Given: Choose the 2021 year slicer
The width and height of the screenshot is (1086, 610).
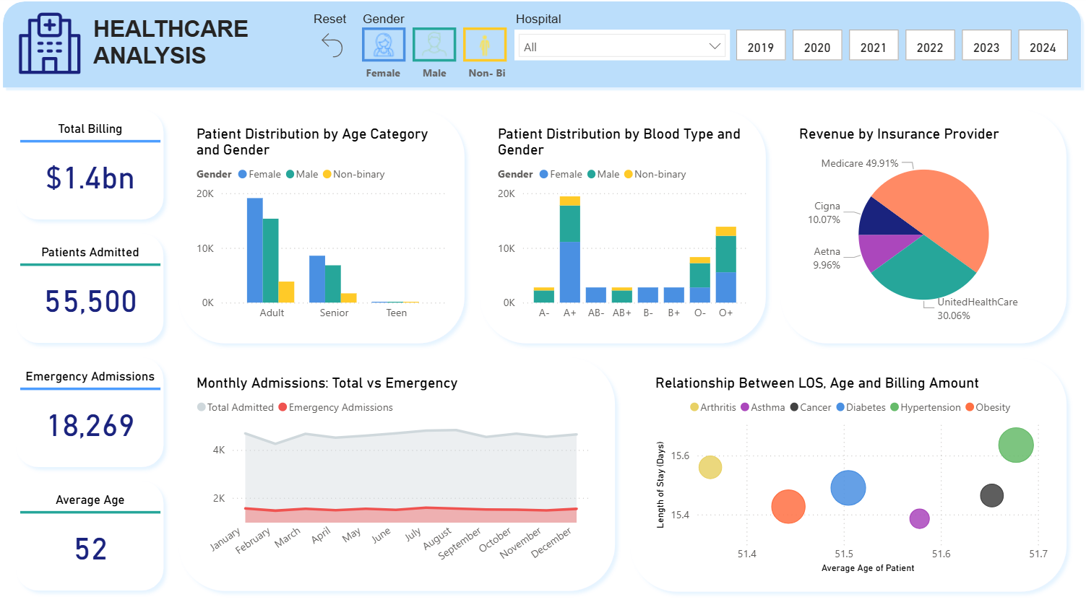Looking at the screenshot, I should tap(873, 47).
